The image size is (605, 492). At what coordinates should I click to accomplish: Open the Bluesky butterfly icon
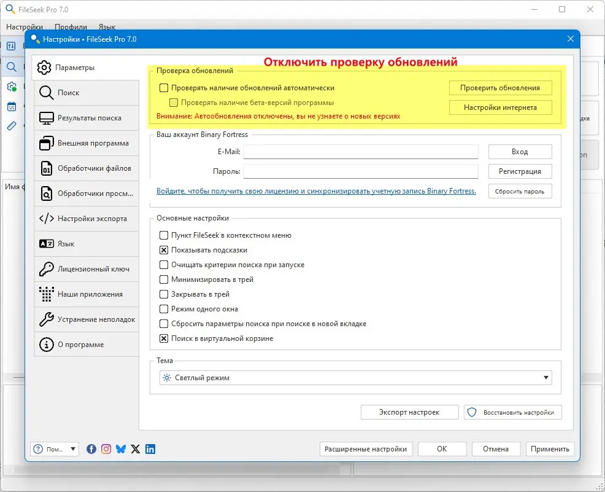121,449
